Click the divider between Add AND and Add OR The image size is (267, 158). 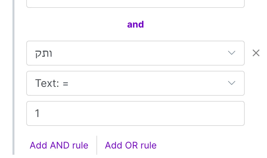(97, 145)
